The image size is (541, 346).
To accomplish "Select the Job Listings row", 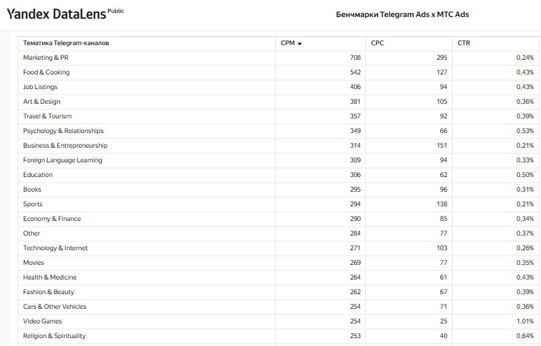I will click(279, 87).
